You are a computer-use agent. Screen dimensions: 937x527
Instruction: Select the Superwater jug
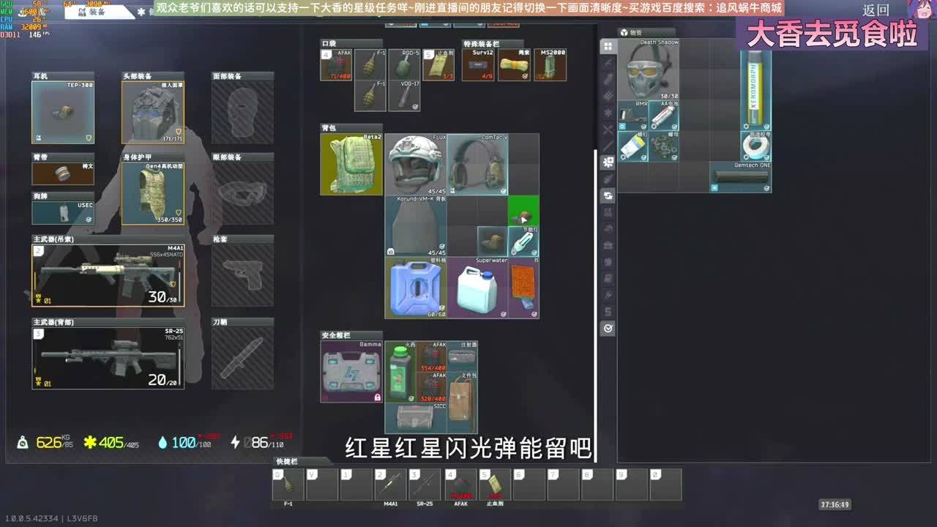pos(477,288)
